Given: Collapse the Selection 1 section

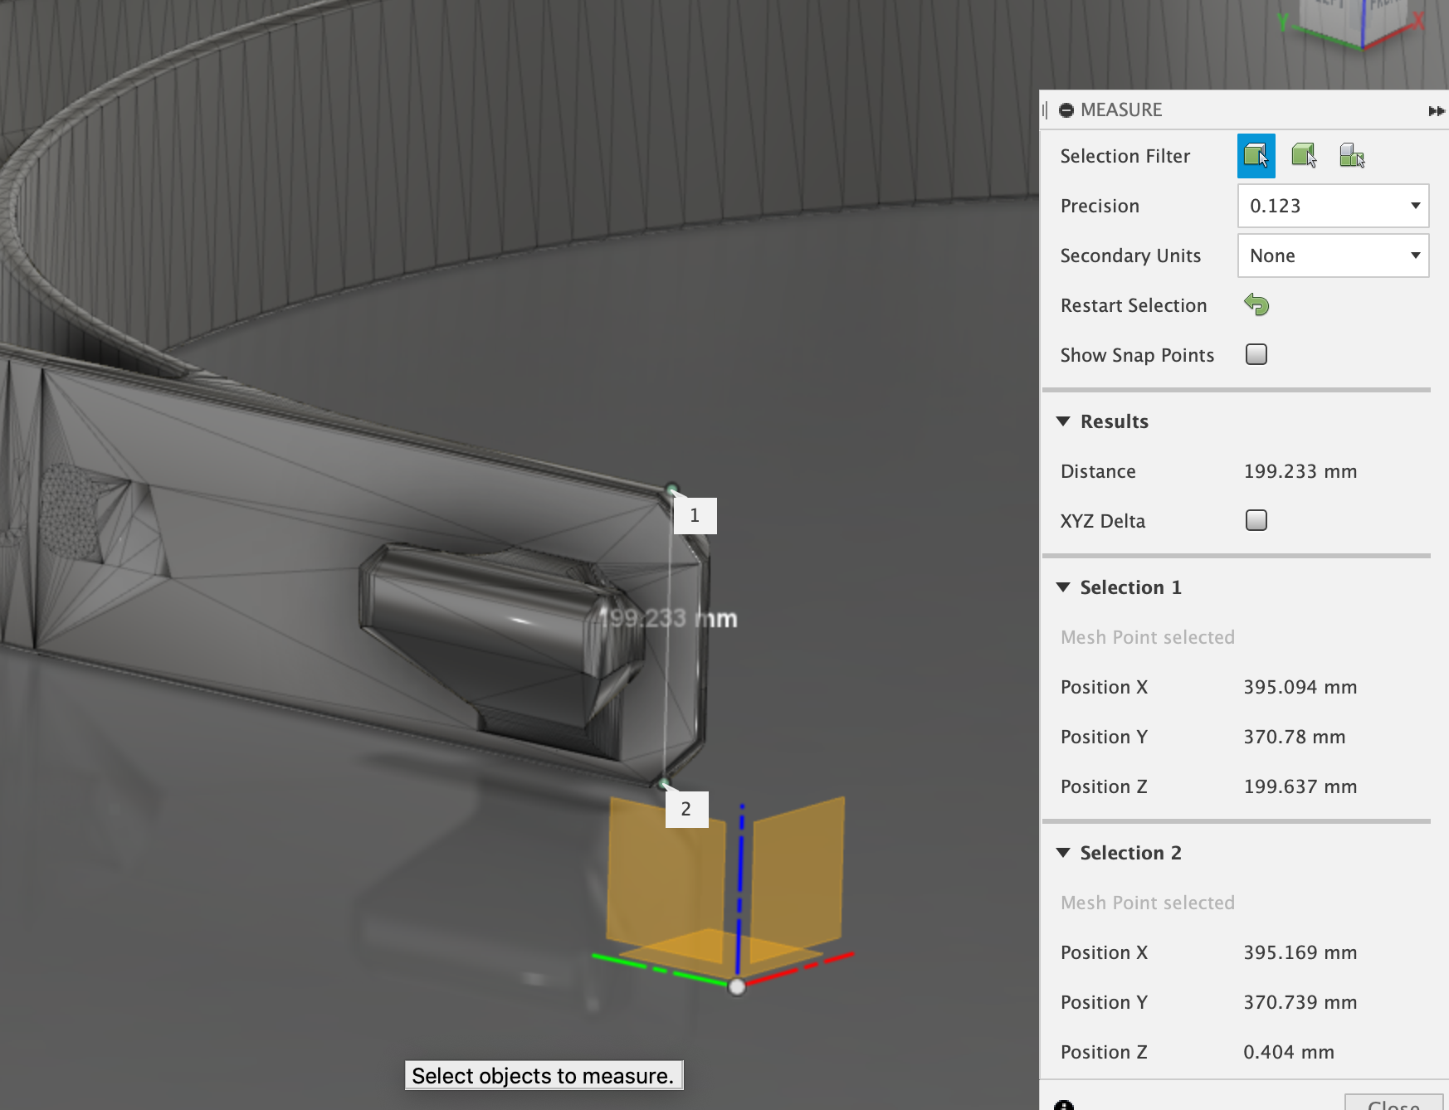Looking at the screenshot, I should [x=1063, y=587].
